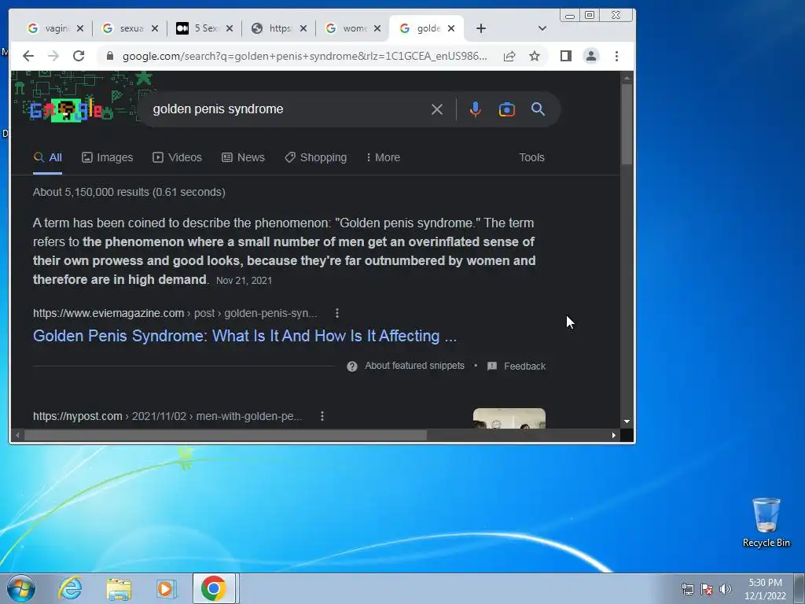This screenshot has height=604, width=805.
Task: Open the Chrome profile avatar
Action: coord(591,56)
